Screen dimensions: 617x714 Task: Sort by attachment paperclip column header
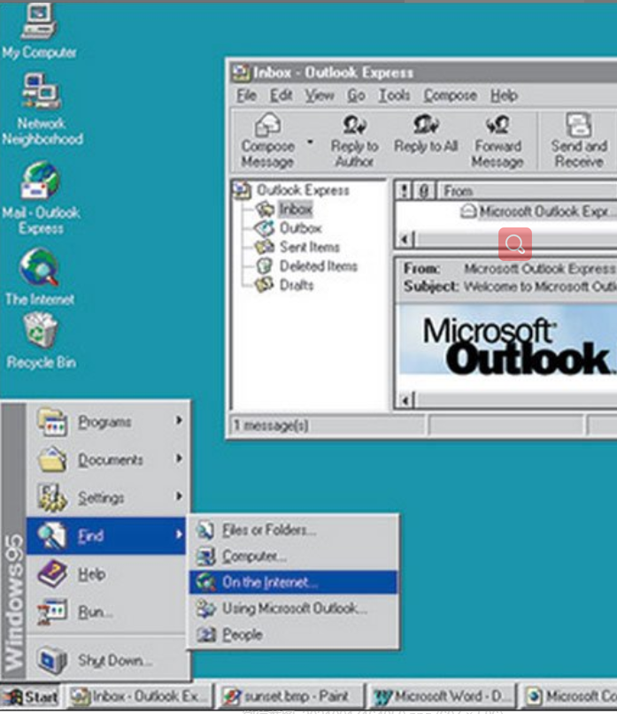(424, 191)
